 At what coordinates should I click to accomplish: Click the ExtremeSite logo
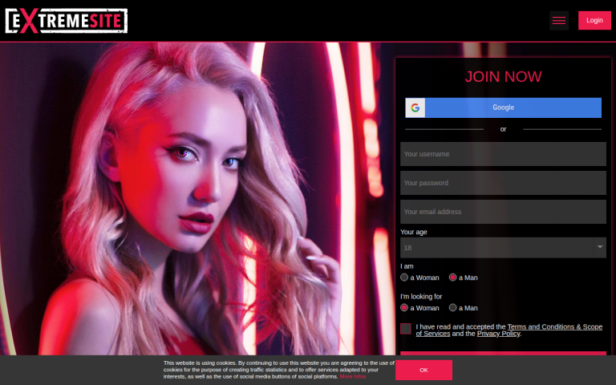click(67, 21)
